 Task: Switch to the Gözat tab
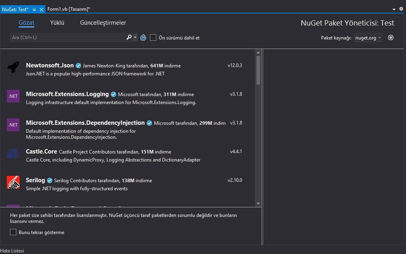coord(26,23)
